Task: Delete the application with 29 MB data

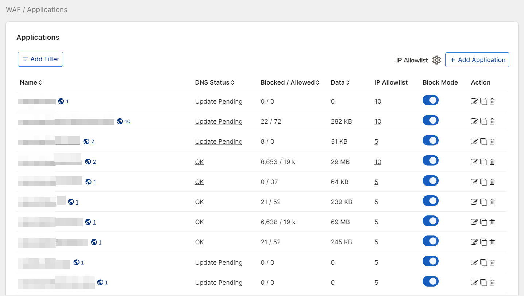Action: point(492,162)
